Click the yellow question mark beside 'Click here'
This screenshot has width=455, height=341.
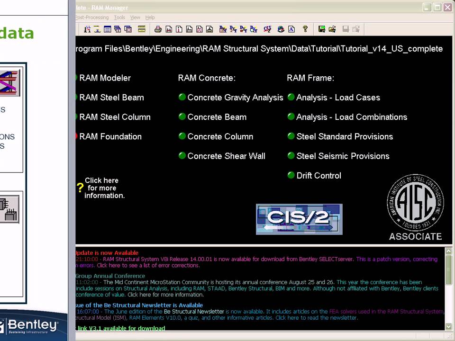[x=80, y=188]
